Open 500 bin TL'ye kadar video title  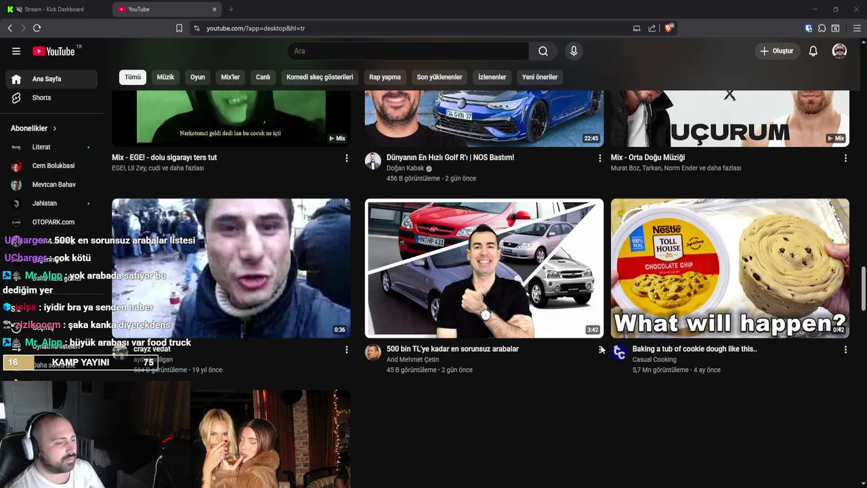pyautogui.click(x=452, y=349)
